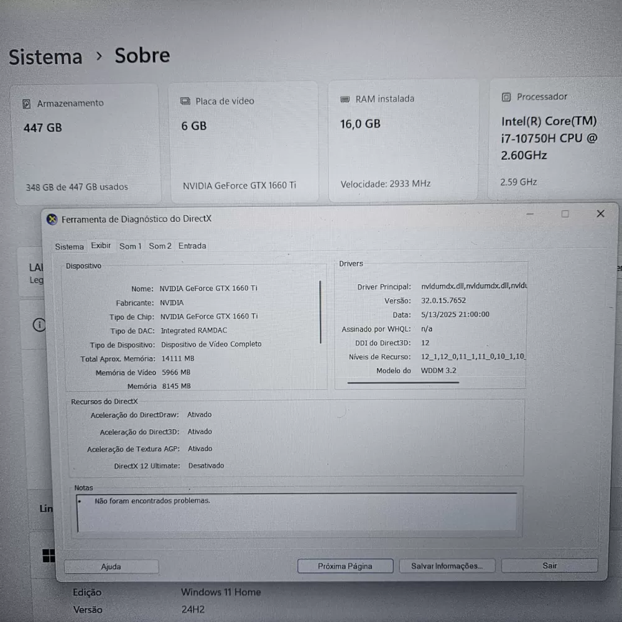Click the DirectX tool title bar icon
The height and width of the screenshot is (622, 622).
[x=52, y=220]
